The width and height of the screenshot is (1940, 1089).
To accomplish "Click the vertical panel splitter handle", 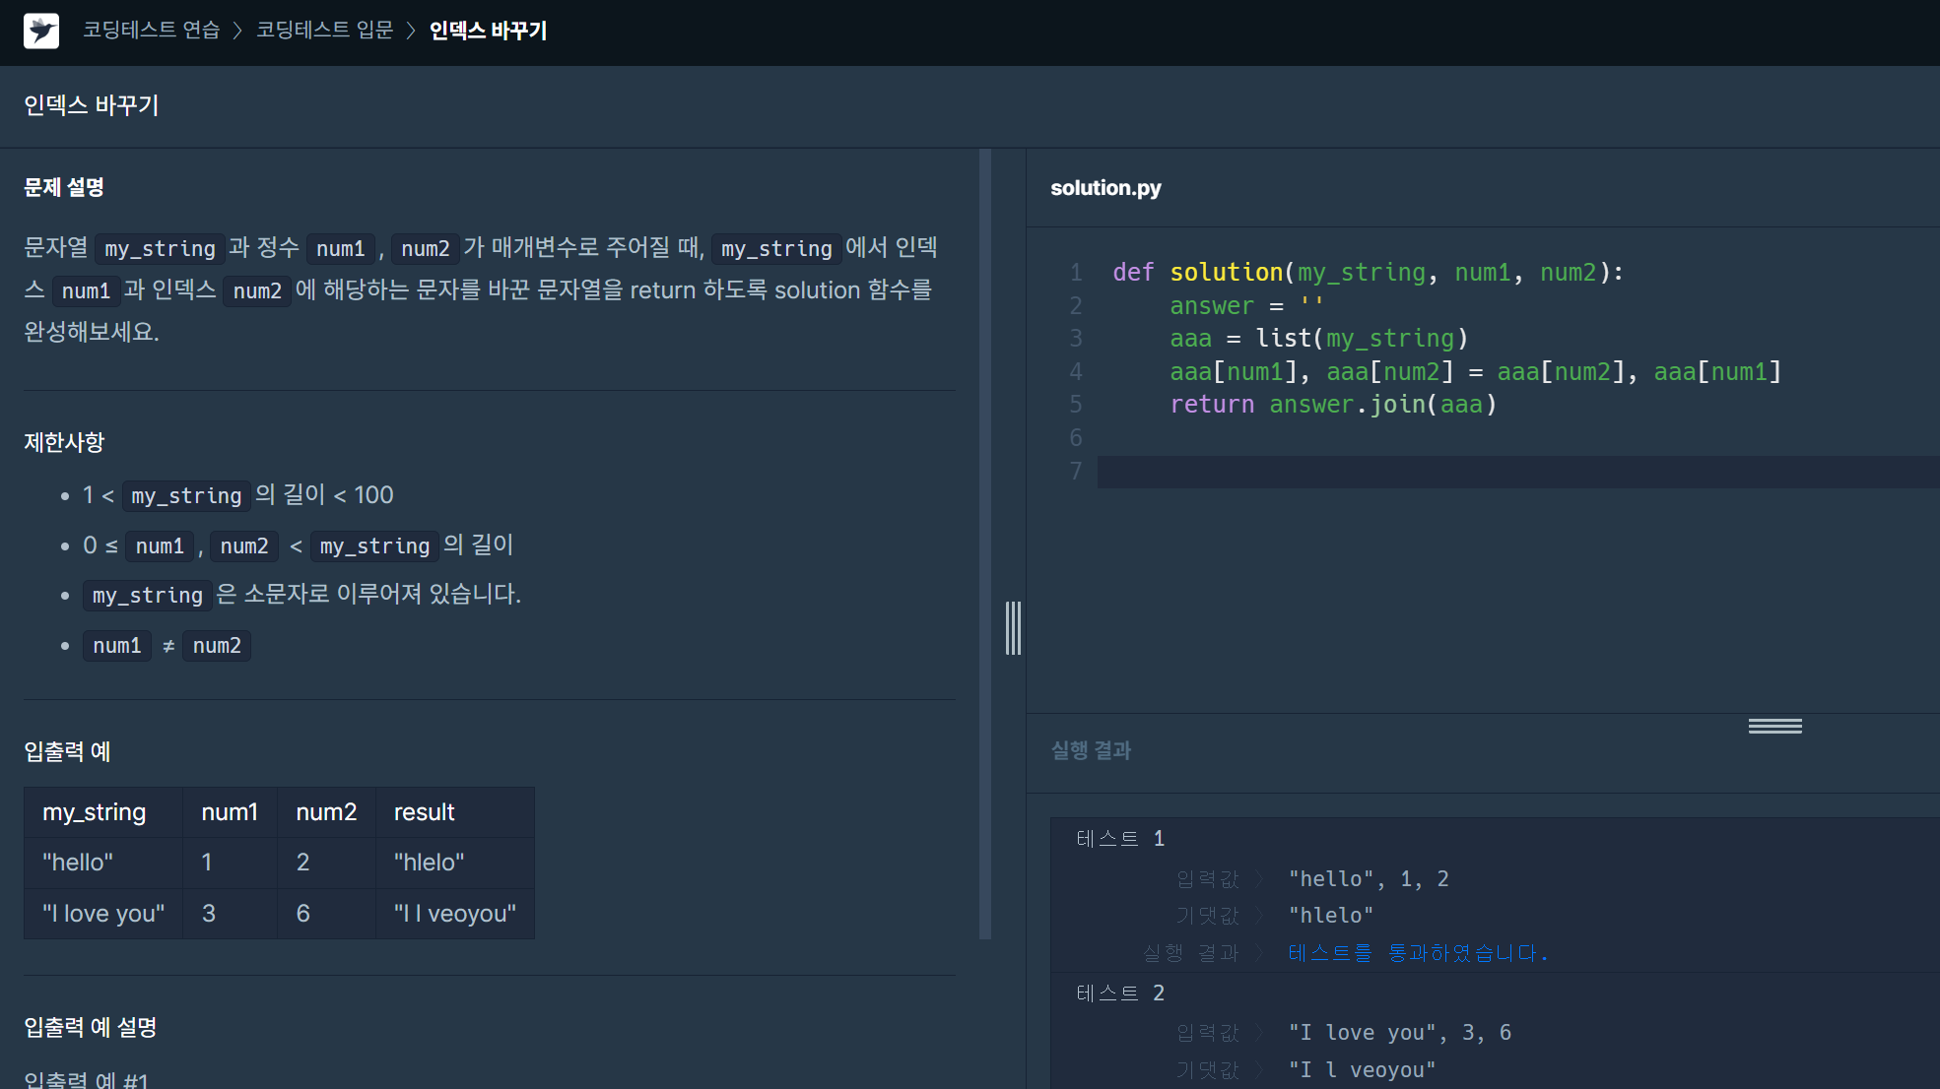I will pyautogui.click(x=1013, y=628).
